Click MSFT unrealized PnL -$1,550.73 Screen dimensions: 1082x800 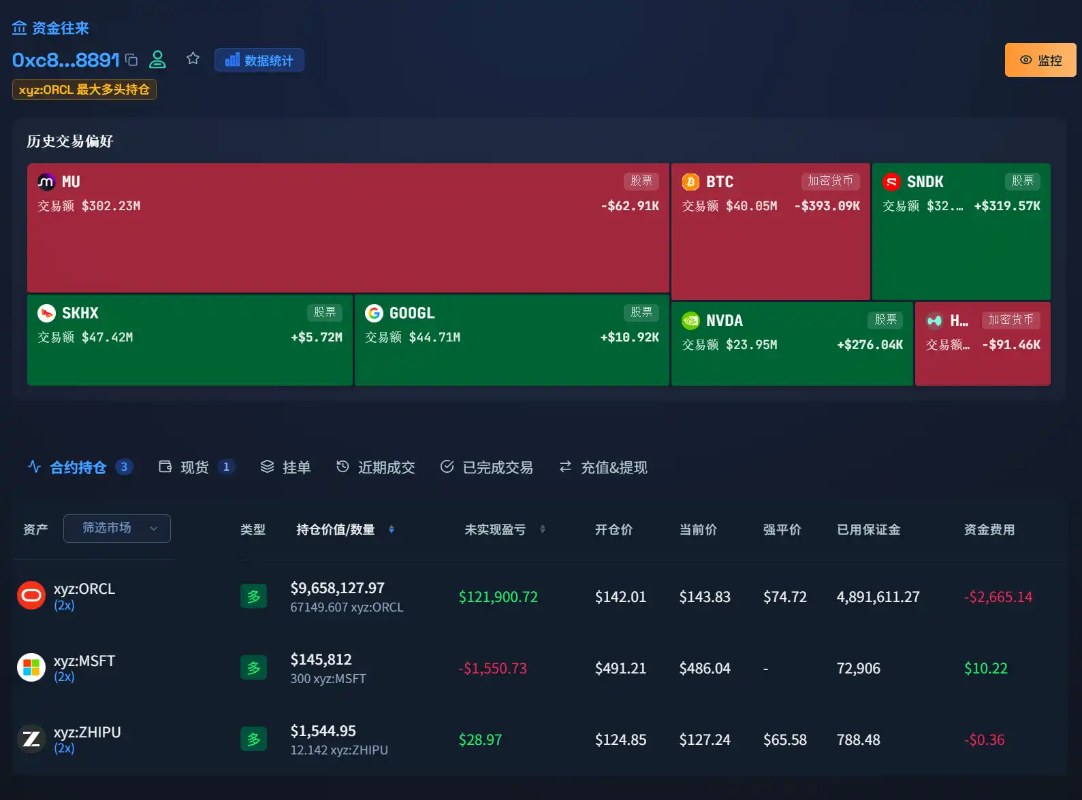[492, 668]
